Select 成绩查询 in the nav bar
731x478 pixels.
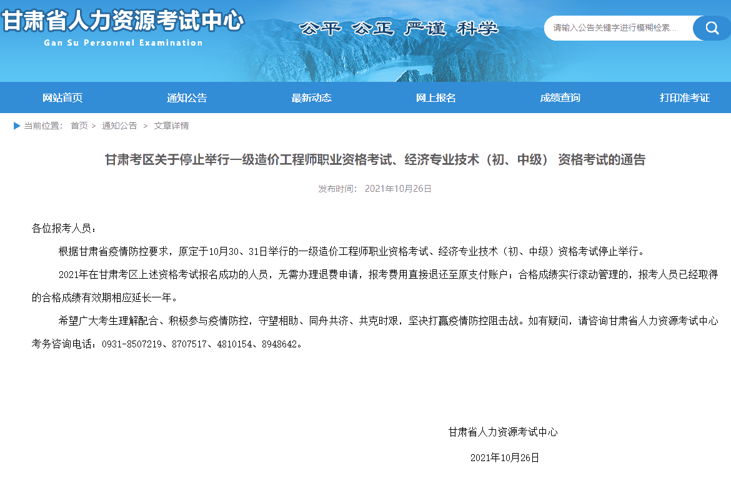click(x=560, y=97)
